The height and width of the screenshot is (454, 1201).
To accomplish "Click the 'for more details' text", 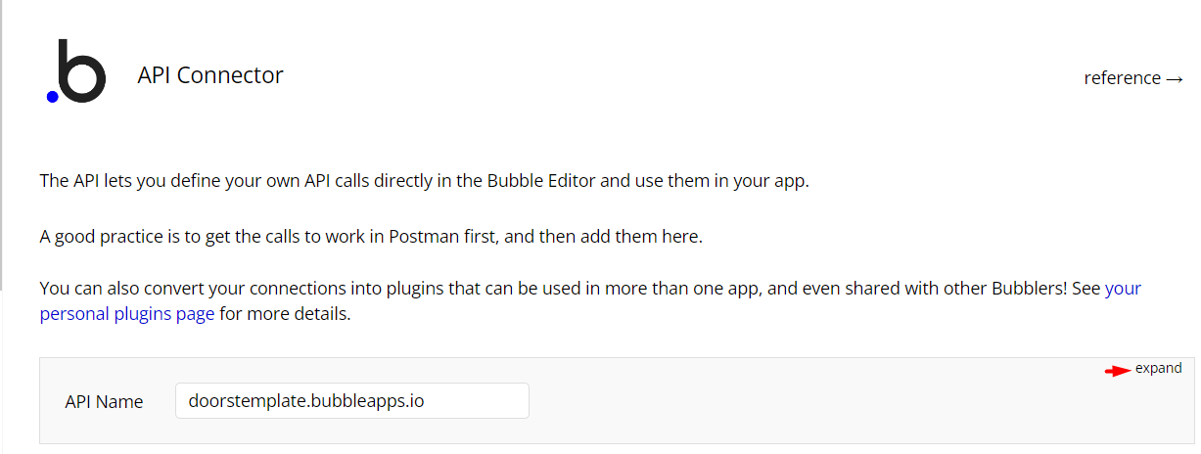I will coord(285,315).
